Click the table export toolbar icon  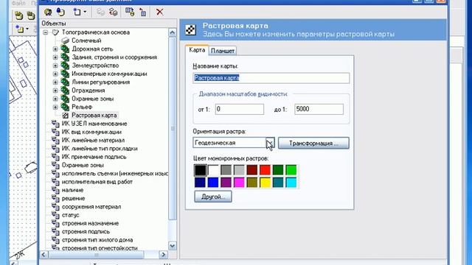point(130,12)
